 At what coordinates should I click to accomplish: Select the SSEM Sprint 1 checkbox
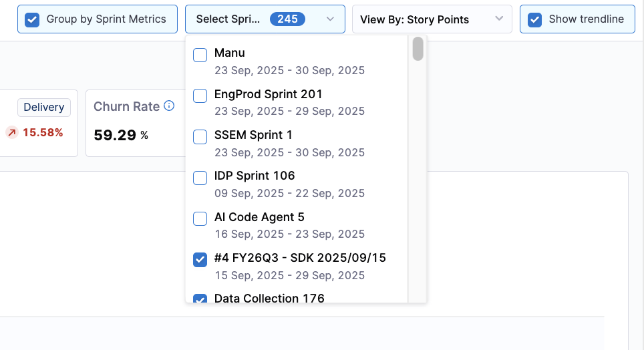[x=200, y=137]
